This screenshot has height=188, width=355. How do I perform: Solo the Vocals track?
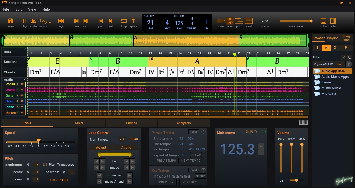coord(18,84)
